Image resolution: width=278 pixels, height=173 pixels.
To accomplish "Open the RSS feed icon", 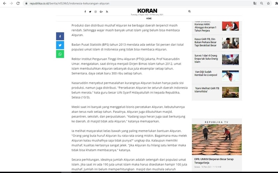I will 107,11.
